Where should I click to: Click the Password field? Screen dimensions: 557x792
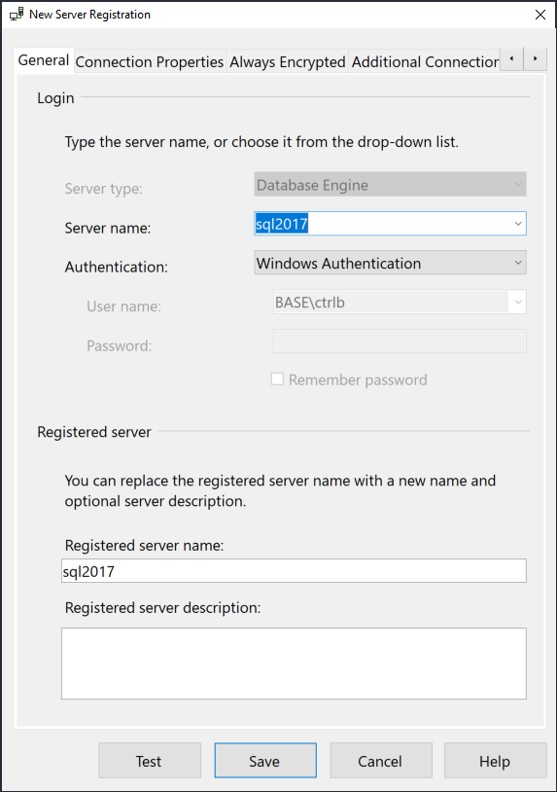tap(400, 341)
